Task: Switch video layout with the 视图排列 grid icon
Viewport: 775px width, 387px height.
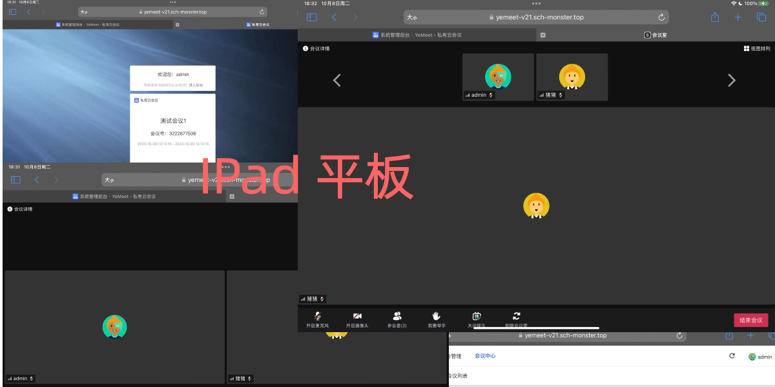Action: [745, 48]
